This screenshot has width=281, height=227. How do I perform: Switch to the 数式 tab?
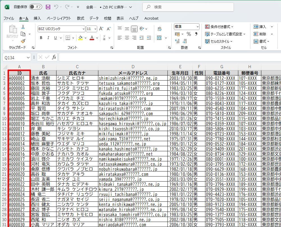(80, 18)
